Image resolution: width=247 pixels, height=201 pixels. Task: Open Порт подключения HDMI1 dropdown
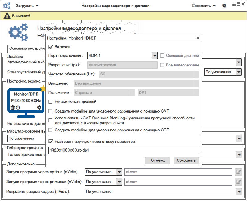click(123, 56)
